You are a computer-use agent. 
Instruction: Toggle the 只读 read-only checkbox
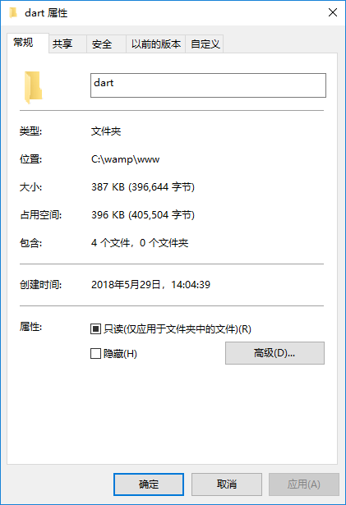(95, 328)
